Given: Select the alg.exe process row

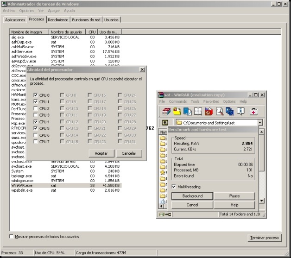Looking at the screenshot, I should (x=66, y=37).
